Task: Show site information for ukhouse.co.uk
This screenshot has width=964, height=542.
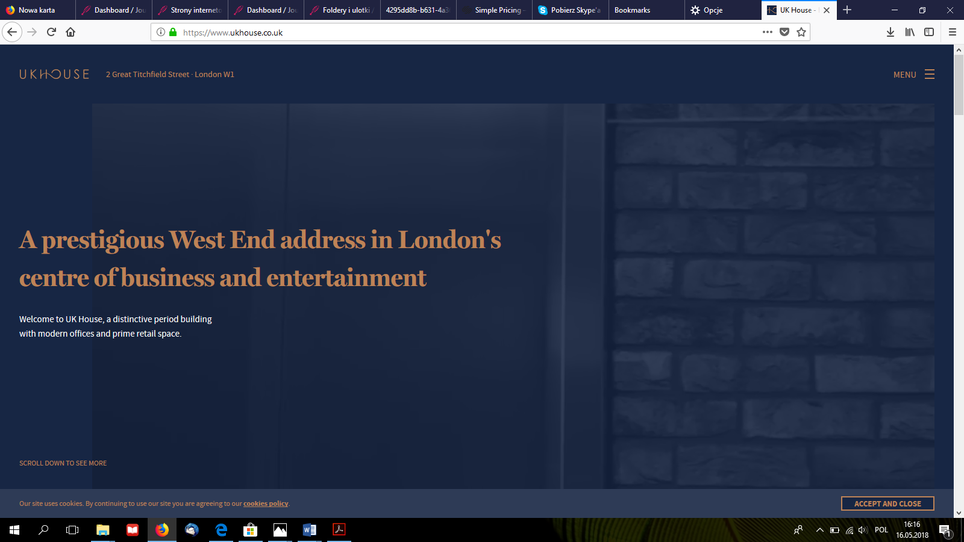Action: pos(161,32)
